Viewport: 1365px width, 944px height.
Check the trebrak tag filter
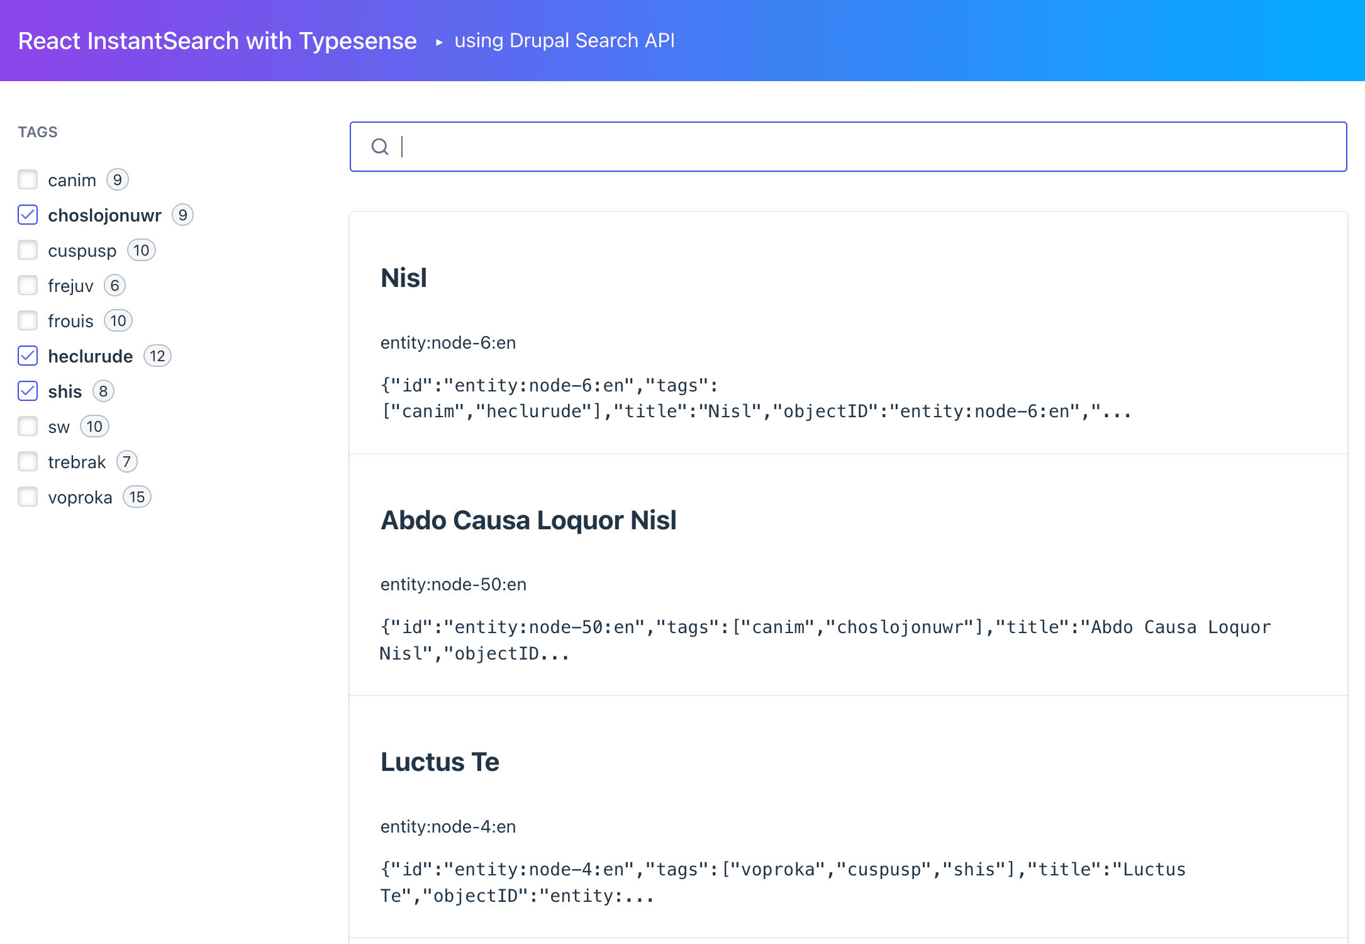tap(28, 462)
